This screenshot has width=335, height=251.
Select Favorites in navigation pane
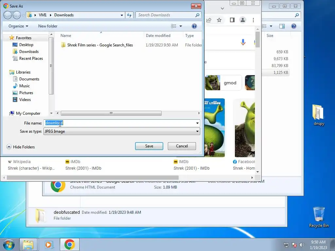tap(24, 38)
